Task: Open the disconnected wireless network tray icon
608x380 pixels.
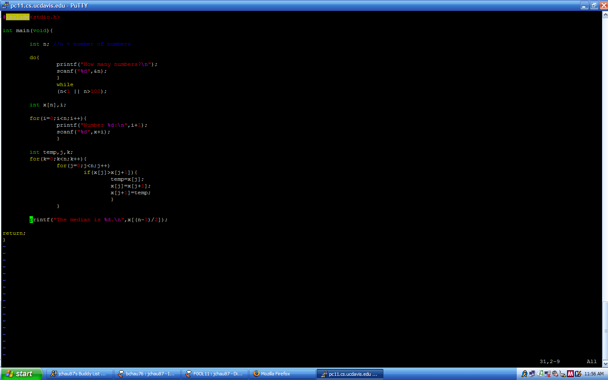Action: pos(548,374)
